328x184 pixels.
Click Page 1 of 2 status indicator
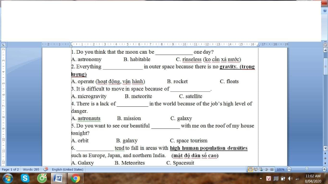[10, 169]
